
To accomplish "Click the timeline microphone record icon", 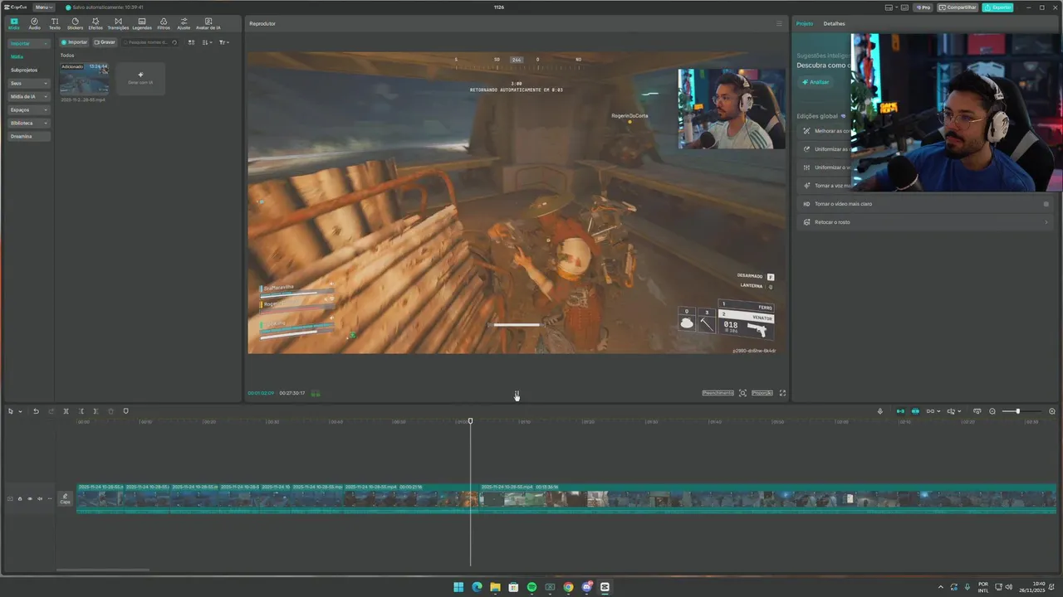I will click(x=880, y=411).
